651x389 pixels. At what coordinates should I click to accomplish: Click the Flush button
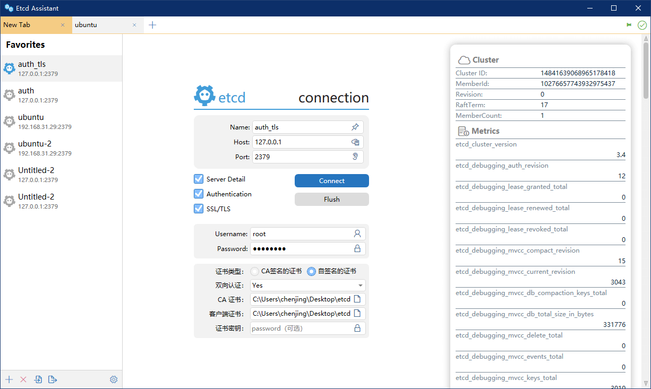(331, 199)
